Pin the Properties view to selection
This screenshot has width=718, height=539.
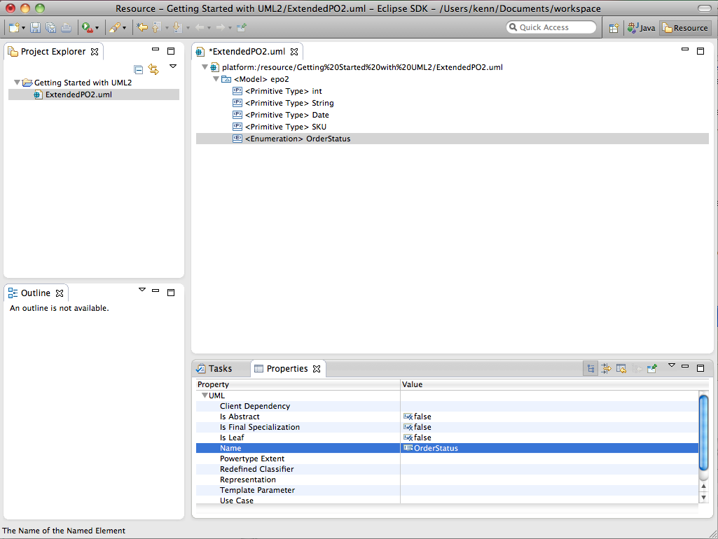(x=652, y=369)
